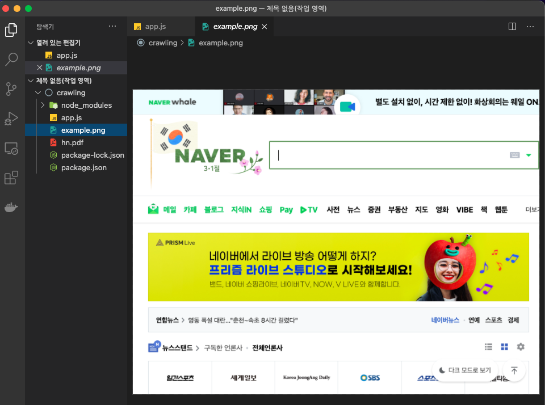Click the Naver search input field
The width and height of the screenshot is (545, 405).
pos(404,155)
